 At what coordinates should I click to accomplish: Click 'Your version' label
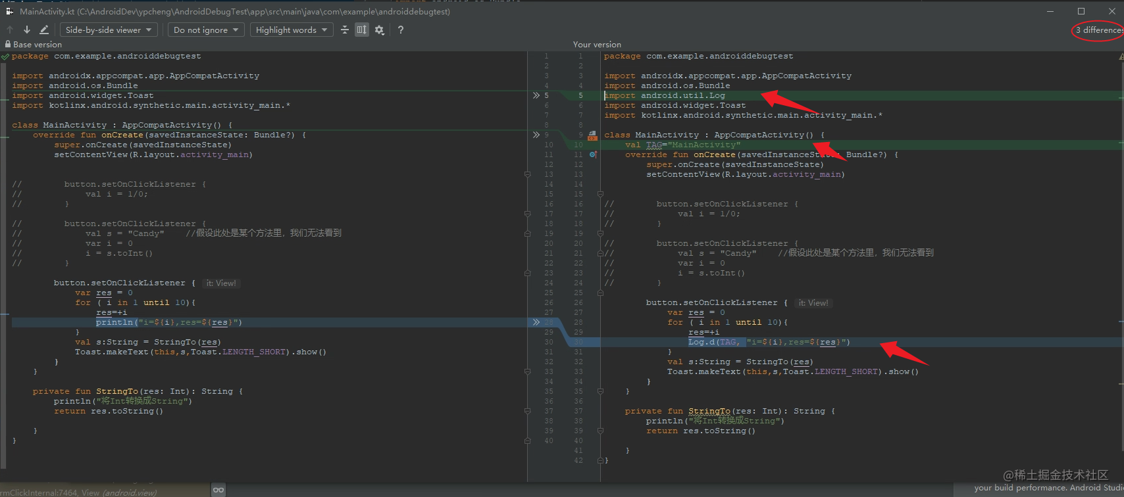597,44
